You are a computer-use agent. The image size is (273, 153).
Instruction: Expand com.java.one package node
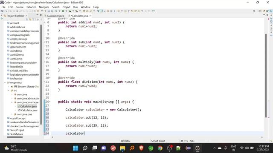(12, 114)
